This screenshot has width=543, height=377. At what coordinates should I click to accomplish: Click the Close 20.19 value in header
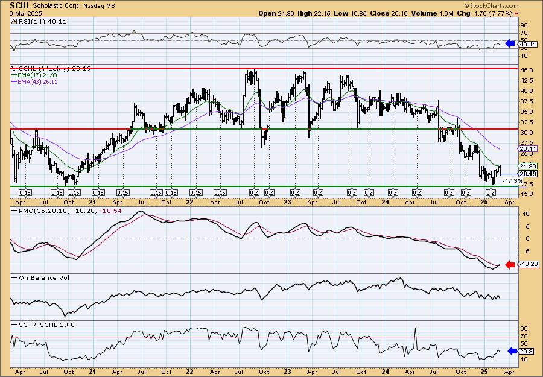click(389, 13)
